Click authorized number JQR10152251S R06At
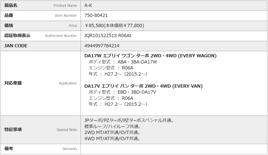 point(108,36)
